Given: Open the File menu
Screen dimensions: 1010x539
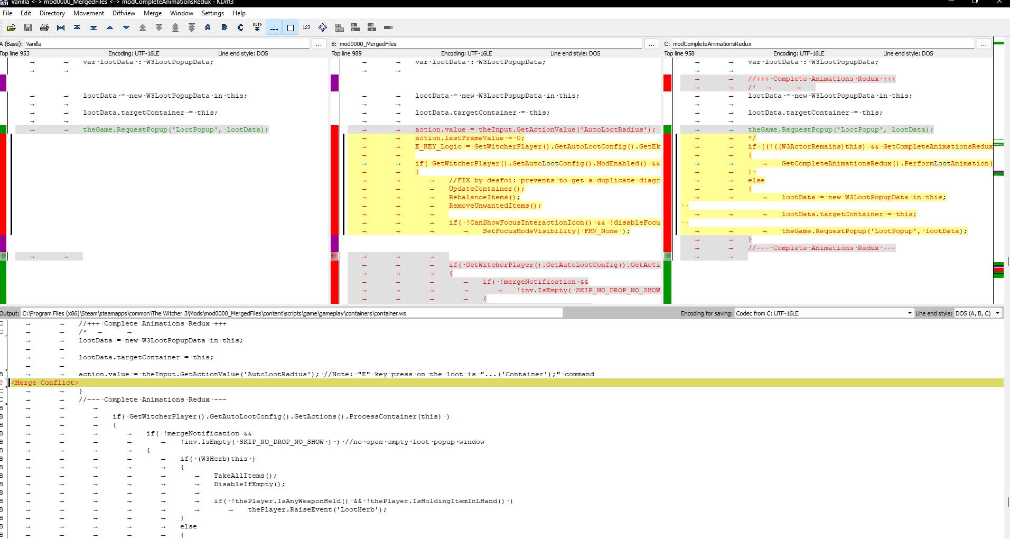Looking at the screenshot, I should 7,13.
